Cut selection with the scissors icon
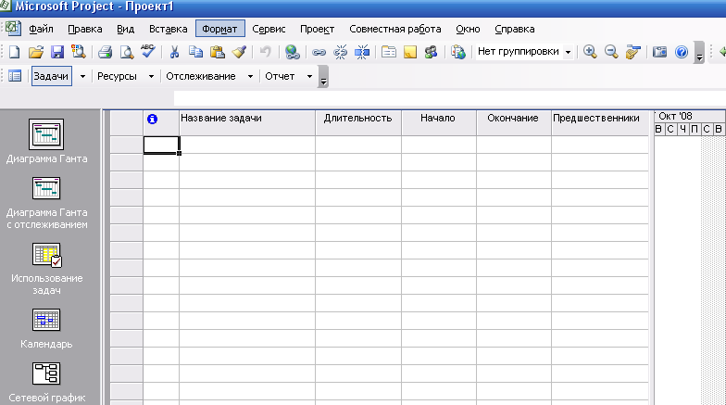Image resolution: width=726 pixels, height=405 pixels. (174, 52)
